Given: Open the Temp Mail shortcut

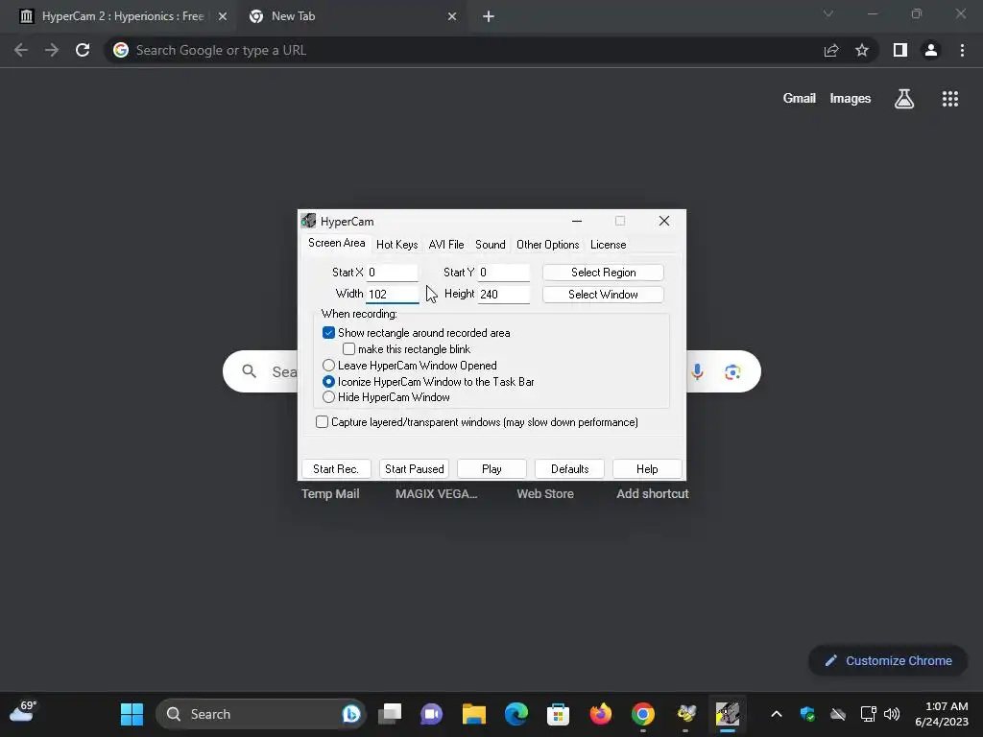Looking at the screenshot, I should 330,494.
